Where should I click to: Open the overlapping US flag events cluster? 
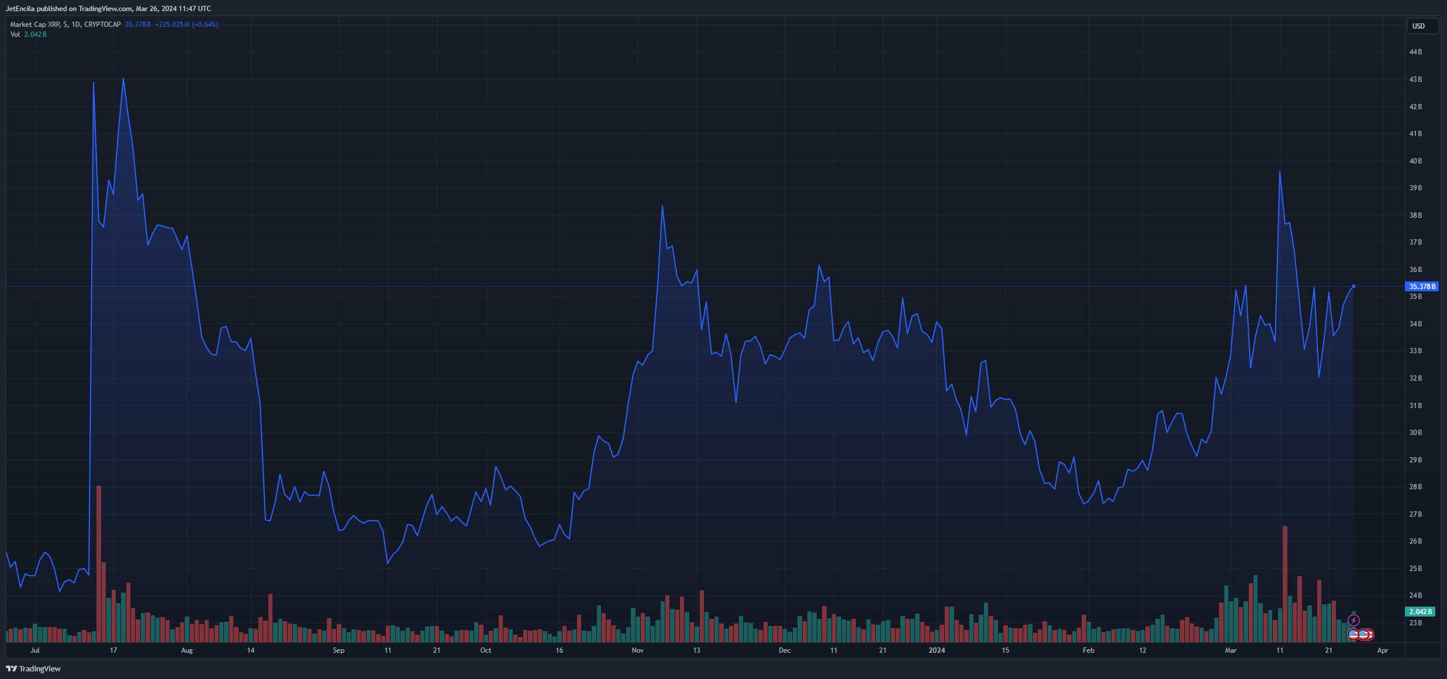tap(1367, 634)
